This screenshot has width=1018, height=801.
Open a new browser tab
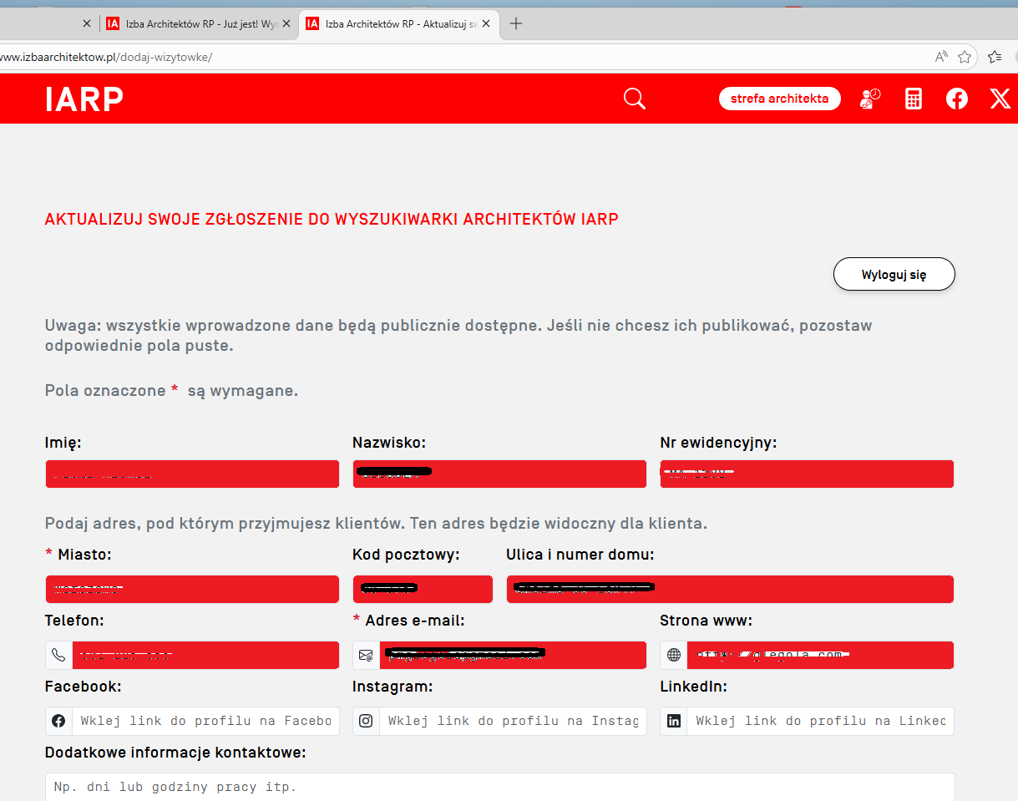516,23
